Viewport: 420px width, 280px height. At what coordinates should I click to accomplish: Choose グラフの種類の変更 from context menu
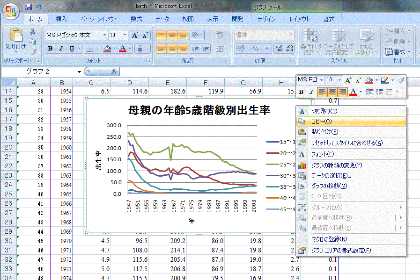338,165
